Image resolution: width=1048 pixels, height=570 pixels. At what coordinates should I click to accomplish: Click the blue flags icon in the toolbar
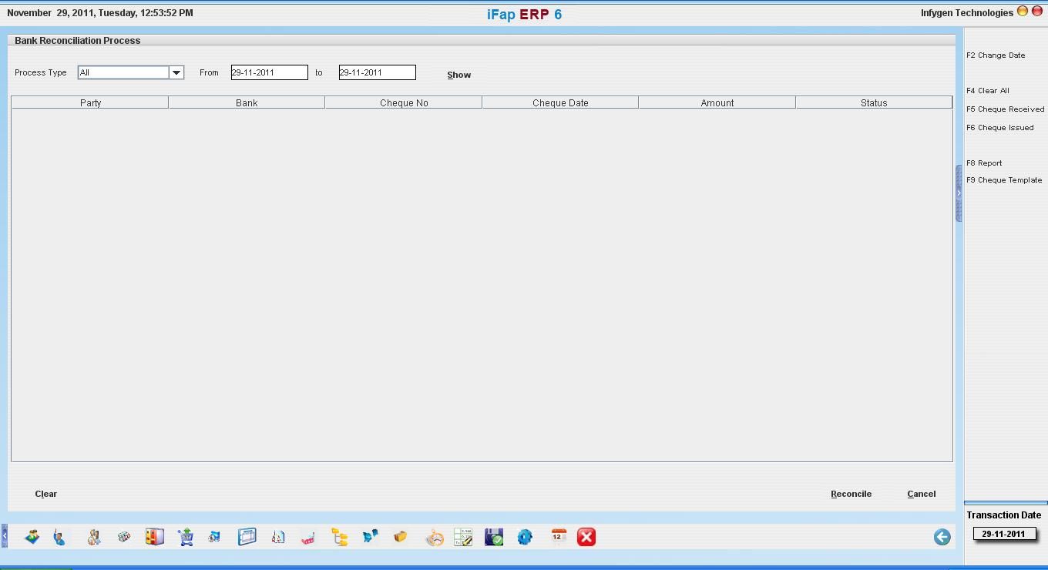pos(370,537)
